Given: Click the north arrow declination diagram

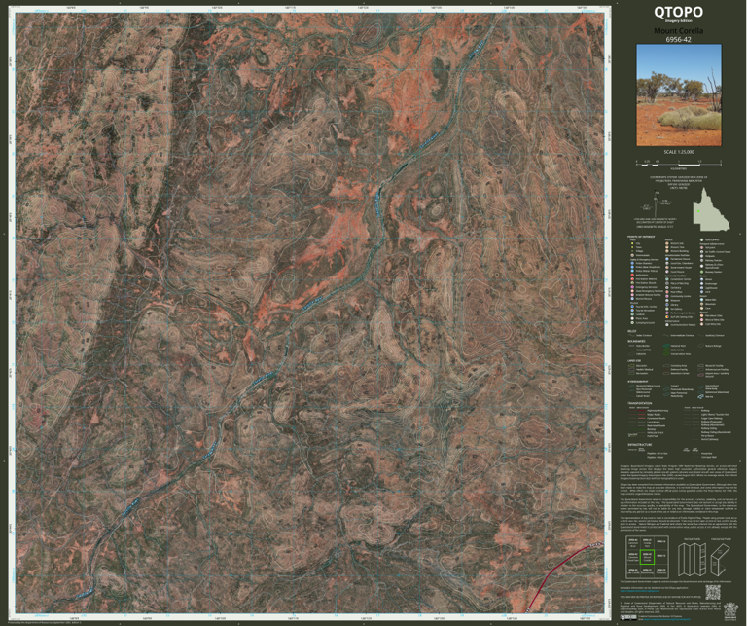Looking at the screenshot, I should (x=655, y=204).
